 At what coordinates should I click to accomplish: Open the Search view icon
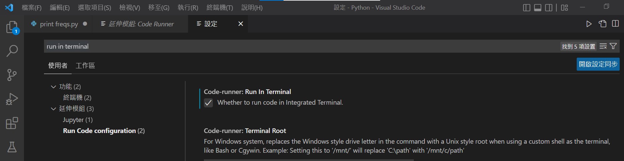(12, 51)
